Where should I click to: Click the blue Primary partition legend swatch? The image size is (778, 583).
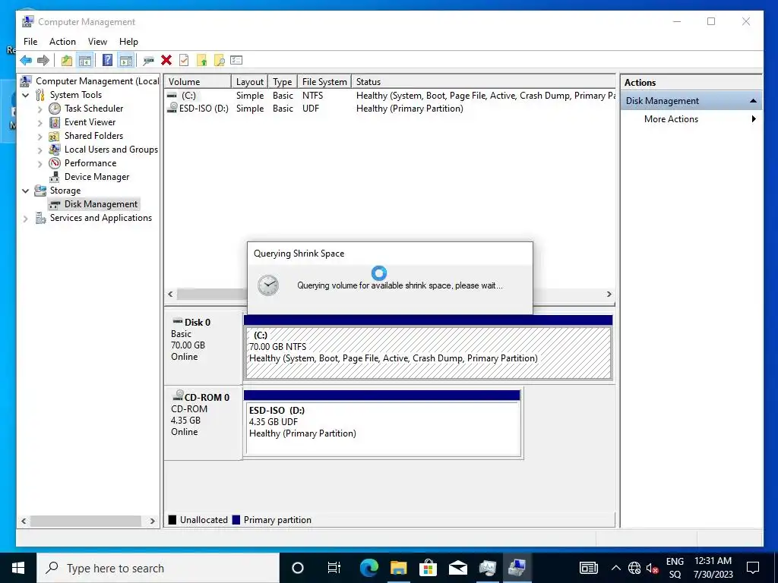click(x=236, y=519)
